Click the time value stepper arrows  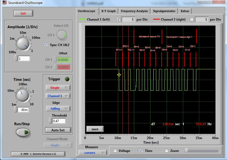click(16, 110)
